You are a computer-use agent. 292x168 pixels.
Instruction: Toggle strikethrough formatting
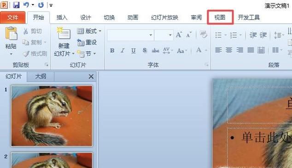[155, 51]
